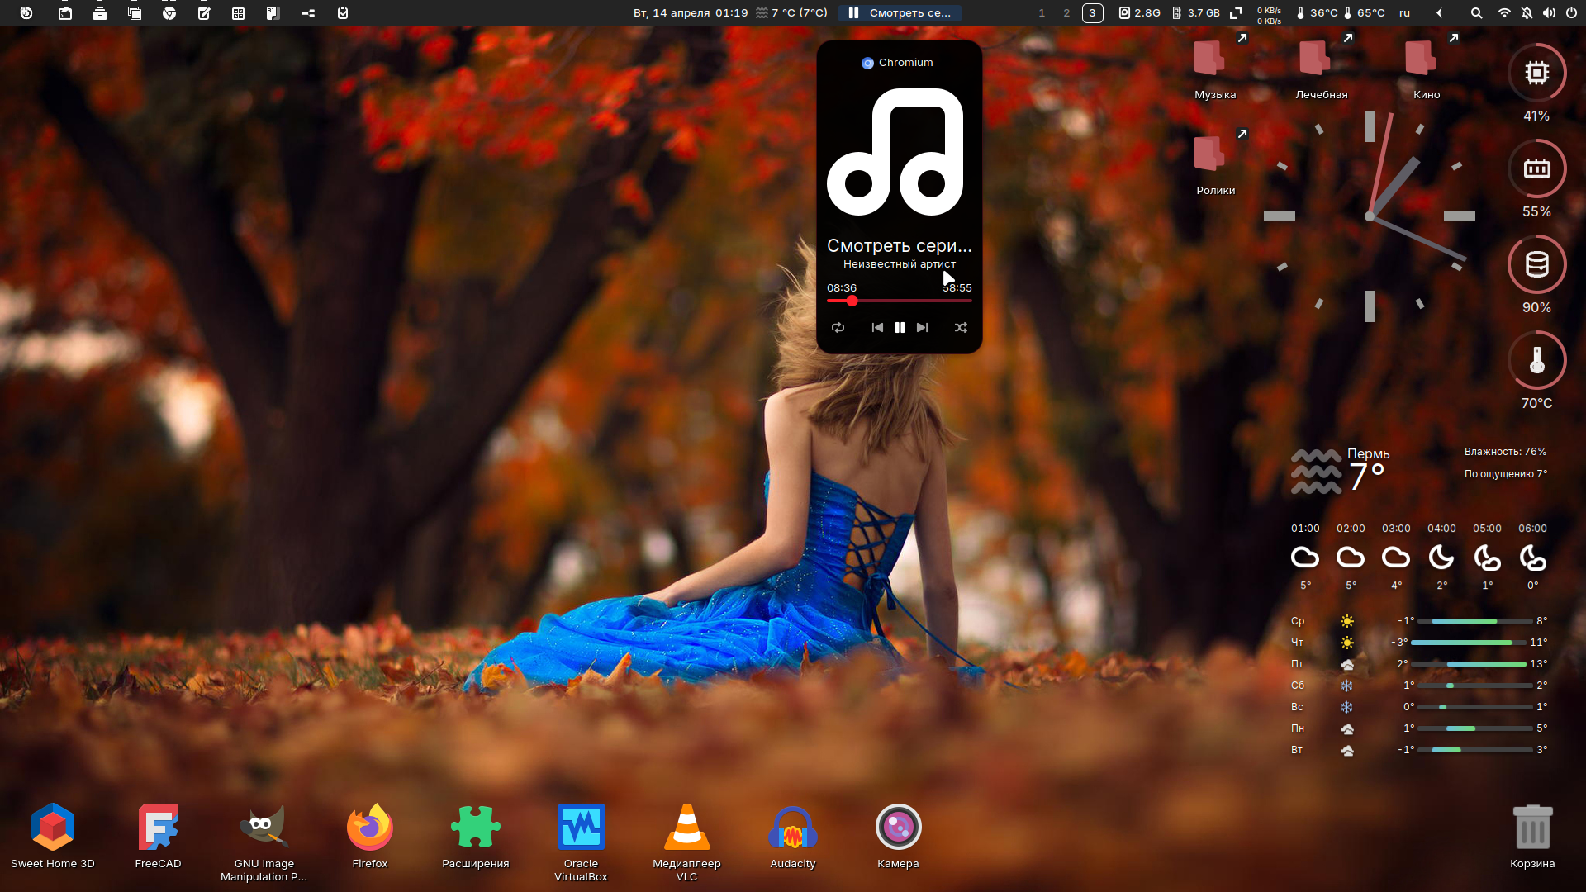Switch to workspace 2

tap(1066, 12)
